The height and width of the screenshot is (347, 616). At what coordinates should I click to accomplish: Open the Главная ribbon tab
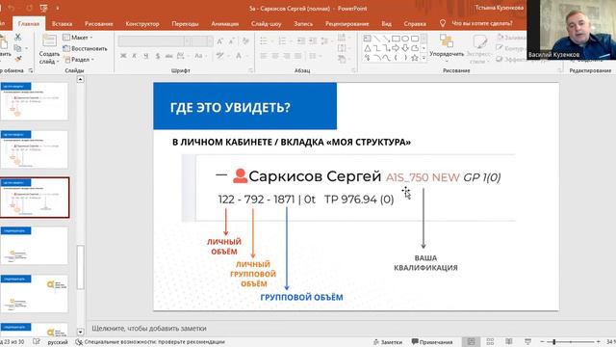coord(29,23)
